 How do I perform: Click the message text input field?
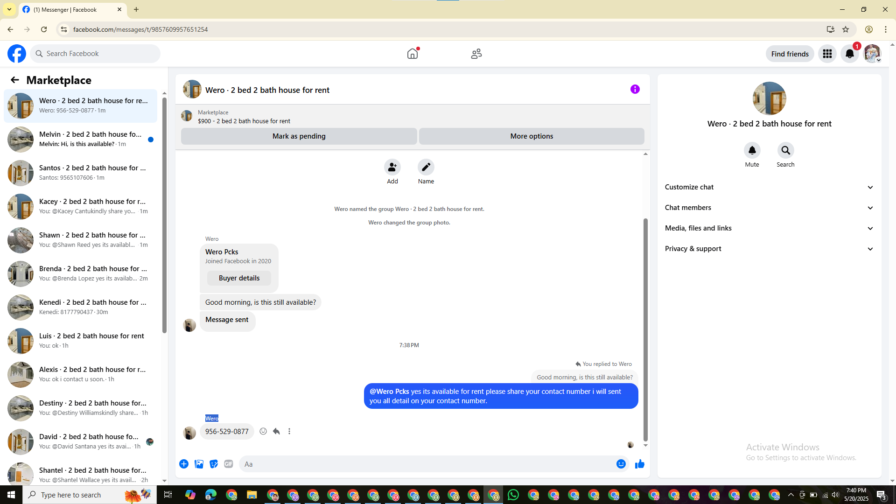coord(425,464)
